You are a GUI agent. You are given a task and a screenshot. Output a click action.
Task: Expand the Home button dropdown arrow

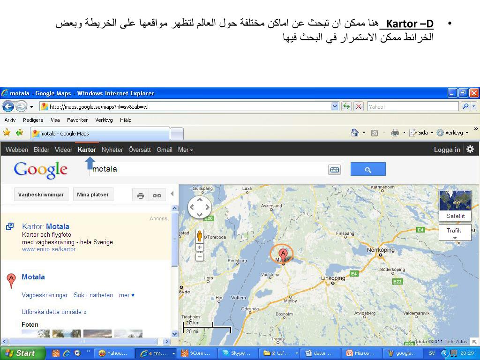click(364, 133)
